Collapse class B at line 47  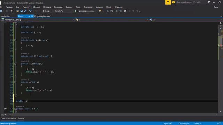pos(15,109)
